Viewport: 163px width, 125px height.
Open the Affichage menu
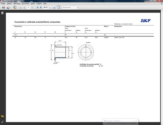(x=17, y=4)
